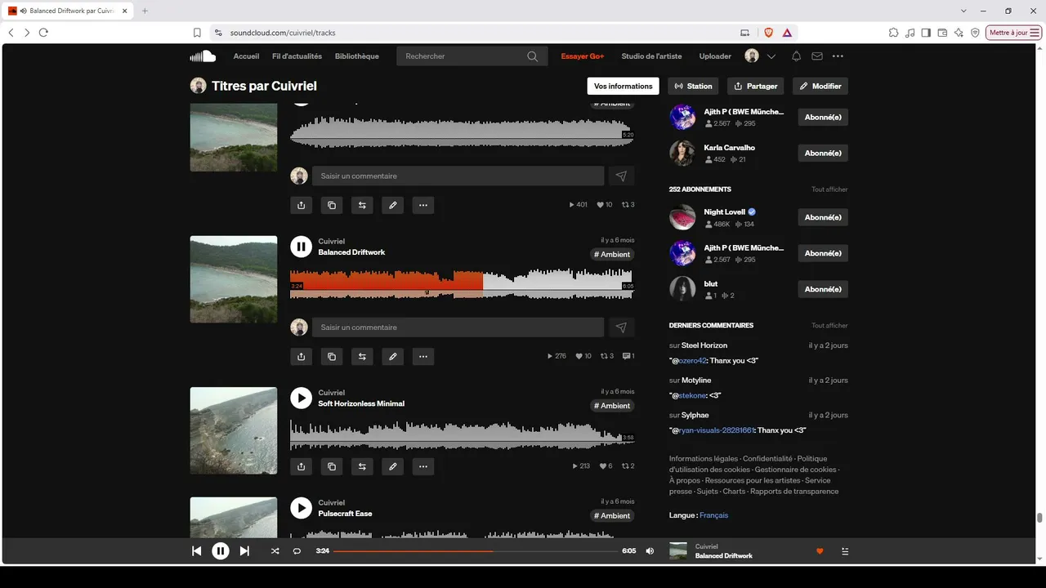Pause playback in the bottom player bar
This screenshot has height=588, width=1046.
221,551
